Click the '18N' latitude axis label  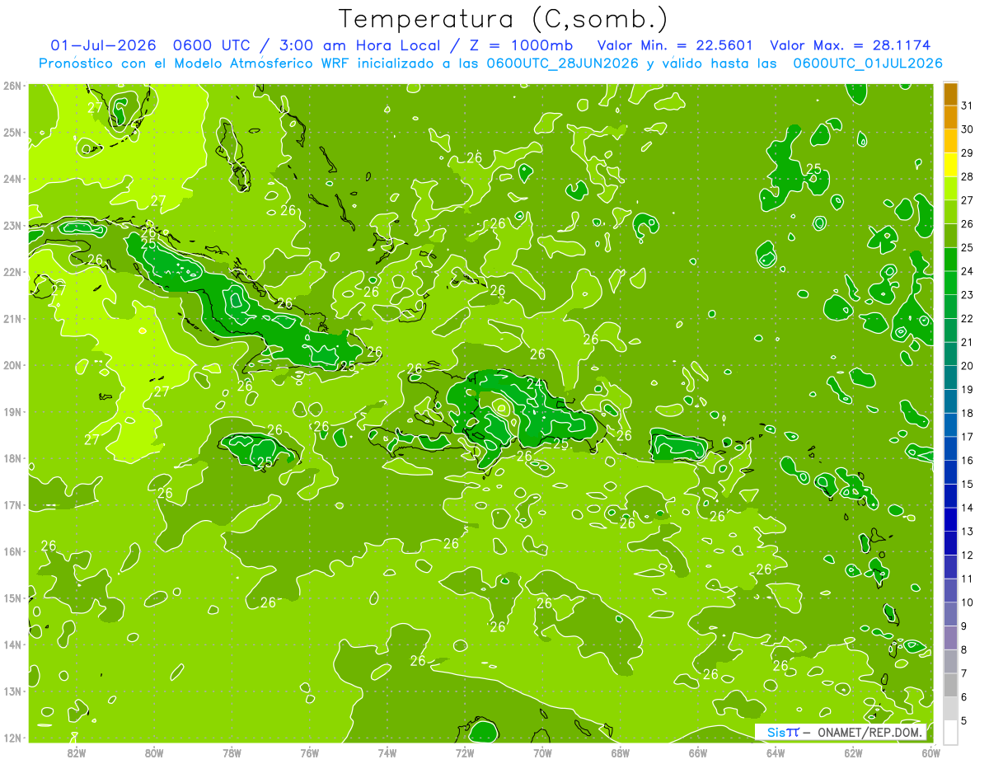click(x=12, y=458)
